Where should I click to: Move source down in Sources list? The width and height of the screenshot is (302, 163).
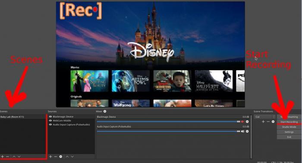[x=72, y=157]
